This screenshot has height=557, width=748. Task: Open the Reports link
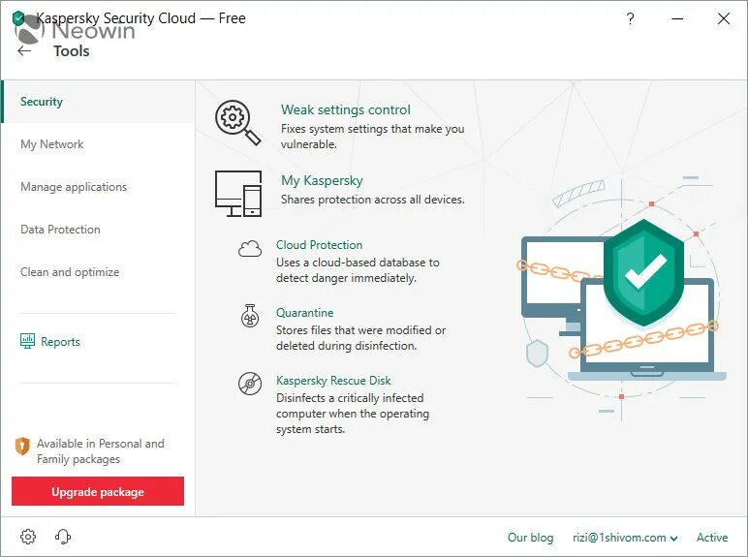pos(60,341)
